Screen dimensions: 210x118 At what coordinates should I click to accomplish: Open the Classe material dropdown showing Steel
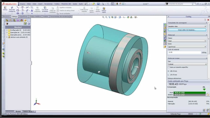187,41
